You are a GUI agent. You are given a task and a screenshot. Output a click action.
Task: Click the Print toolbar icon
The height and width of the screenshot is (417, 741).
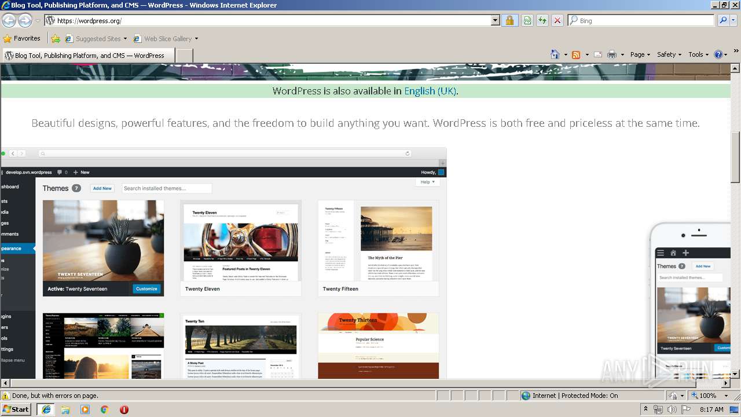pos(612,54)
